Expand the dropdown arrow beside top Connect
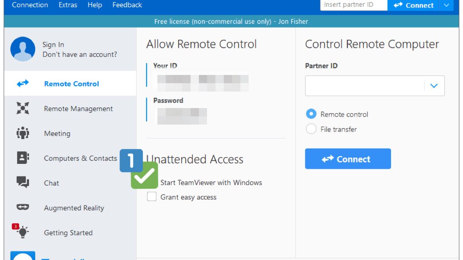The height and width of the screenshot is (260, 463). tap(446, 5)
